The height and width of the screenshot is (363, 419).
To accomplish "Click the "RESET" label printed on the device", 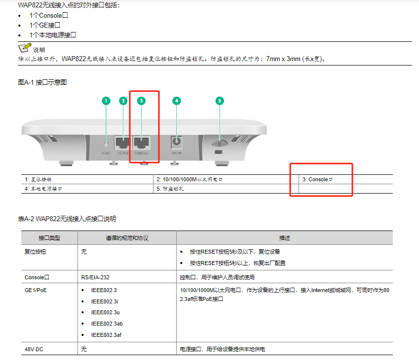I will (106, 153).
